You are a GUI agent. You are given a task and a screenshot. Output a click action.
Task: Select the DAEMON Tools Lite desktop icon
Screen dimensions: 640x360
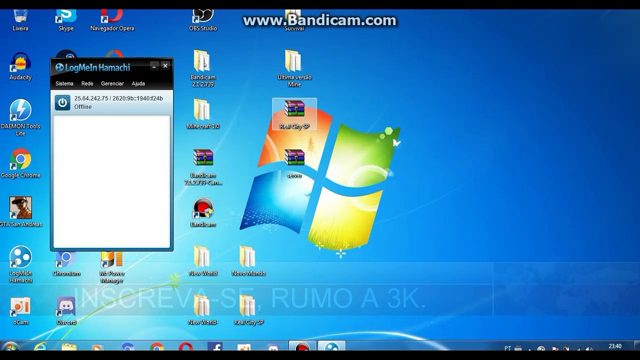pos(20,117)
